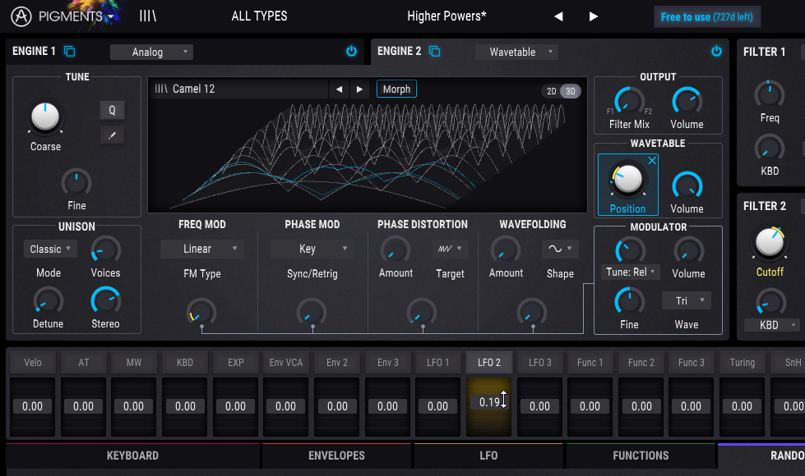Click the Fine tune knob in Tune section
The height and width of the screenshot is (476, 805).
pos(76,182)
